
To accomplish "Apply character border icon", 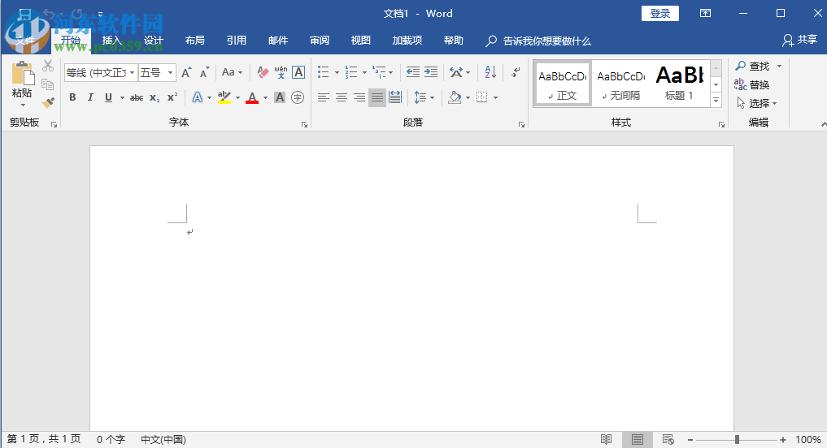I will click(x=298, y=72).
